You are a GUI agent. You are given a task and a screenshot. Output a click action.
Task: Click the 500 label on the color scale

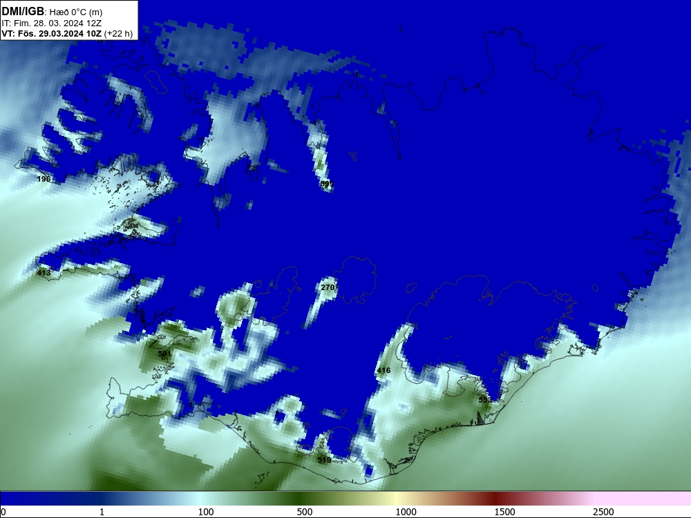pyautogui.click(x=305, y=512)
